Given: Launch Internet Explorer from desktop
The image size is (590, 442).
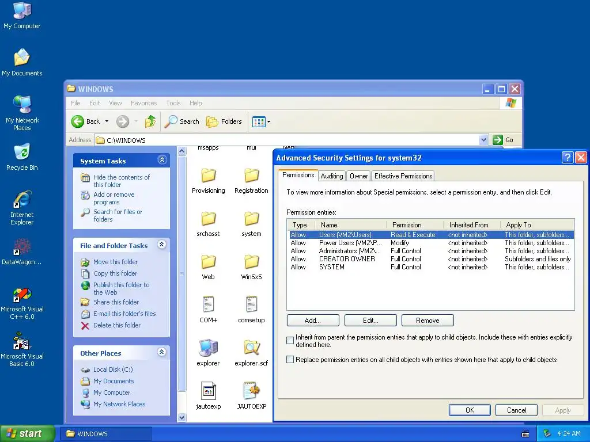Looking at the screenshot, I should [22, 208].
